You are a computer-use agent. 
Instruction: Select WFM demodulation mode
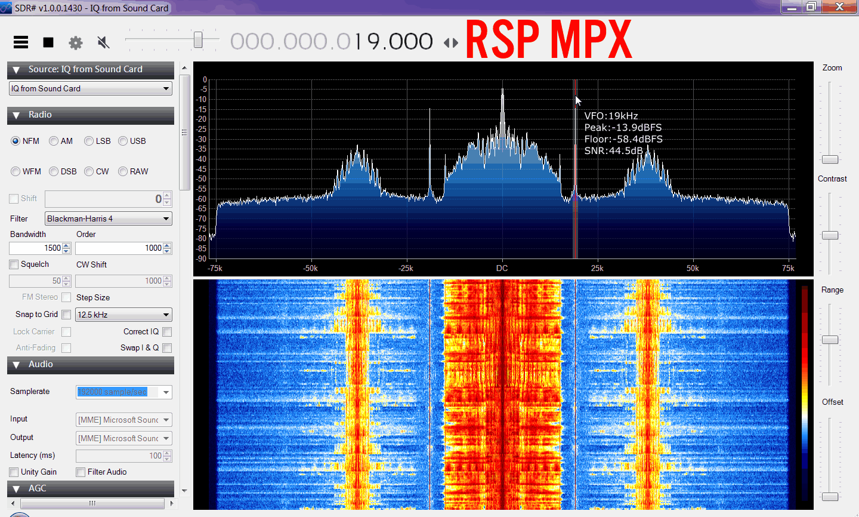click(x=16, y=172)
